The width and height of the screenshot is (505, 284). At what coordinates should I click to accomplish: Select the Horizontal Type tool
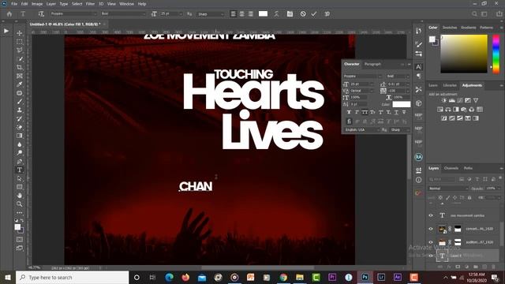pos(20,170)
